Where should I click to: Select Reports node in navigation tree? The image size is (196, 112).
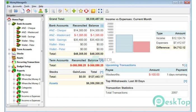pos(21,71)
